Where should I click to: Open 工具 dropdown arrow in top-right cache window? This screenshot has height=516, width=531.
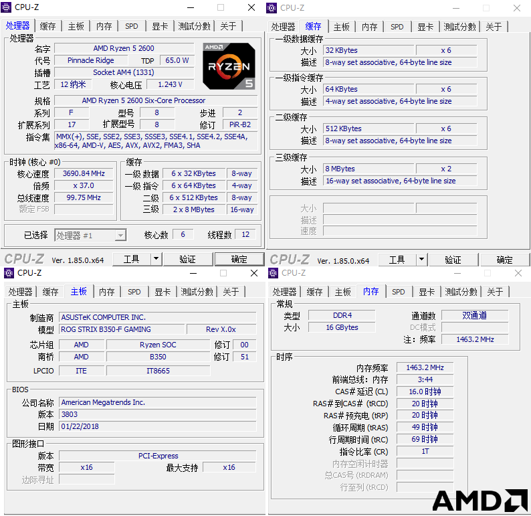421,260
